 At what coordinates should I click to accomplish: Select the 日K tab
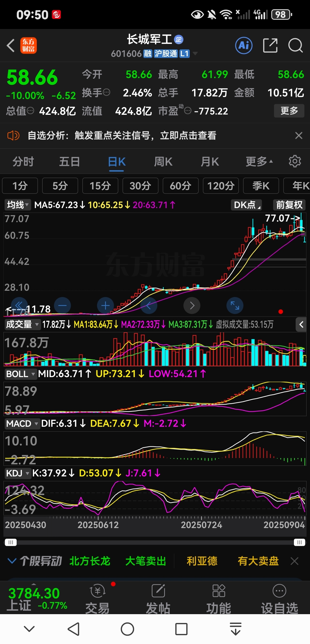click(117, 162)
